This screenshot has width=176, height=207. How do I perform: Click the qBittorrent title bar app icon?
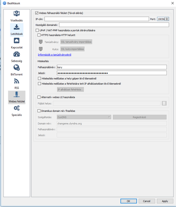pyautogui.click(x=5, y=3)
